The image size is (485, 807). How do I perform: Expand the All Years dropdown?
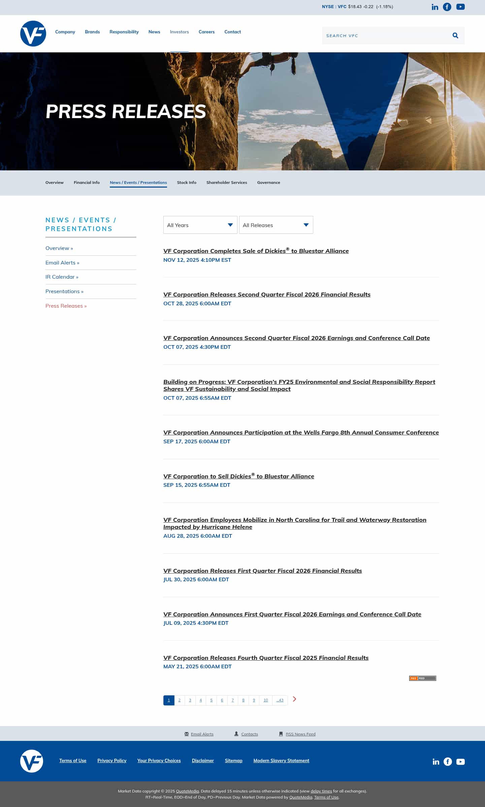click(200, 225)
